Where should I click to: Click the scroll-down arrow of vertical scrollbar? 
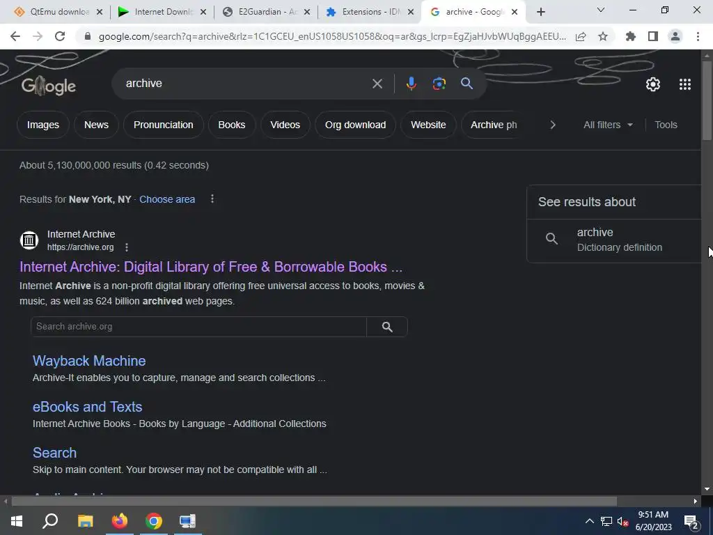pos(707,489)
